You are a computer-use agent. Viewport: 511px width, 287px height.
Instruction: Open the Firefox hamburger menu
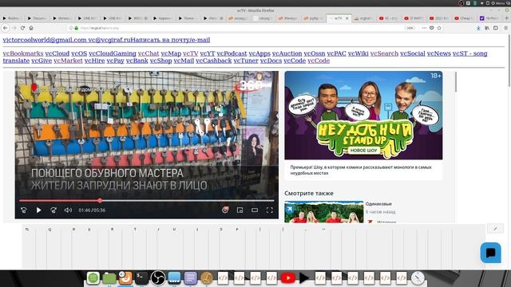tap(505, 28)
